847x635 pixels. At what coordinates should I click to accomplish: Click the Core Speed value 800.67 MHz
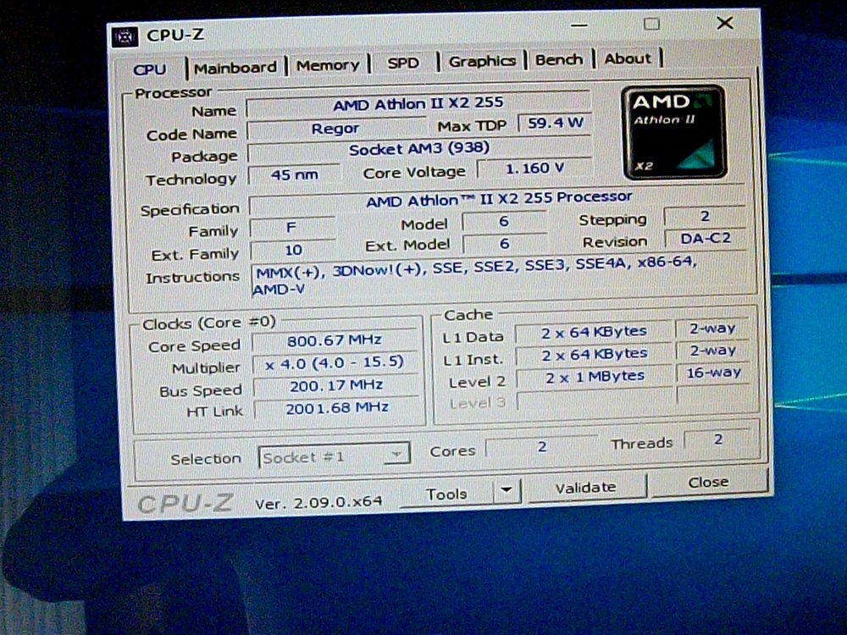335,340
